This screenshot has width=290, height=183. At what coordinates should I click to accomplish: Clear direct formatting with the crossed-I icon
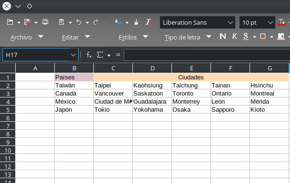[148, 22]
